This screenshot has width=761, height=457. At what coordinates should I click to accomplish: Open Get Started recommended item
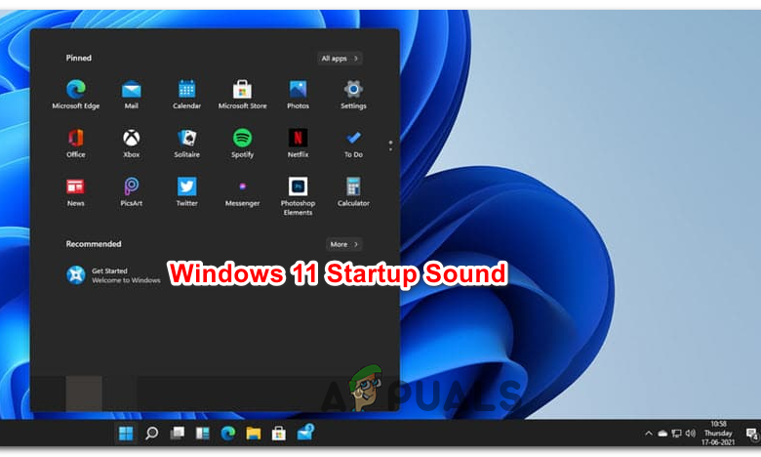pos(113,275)
